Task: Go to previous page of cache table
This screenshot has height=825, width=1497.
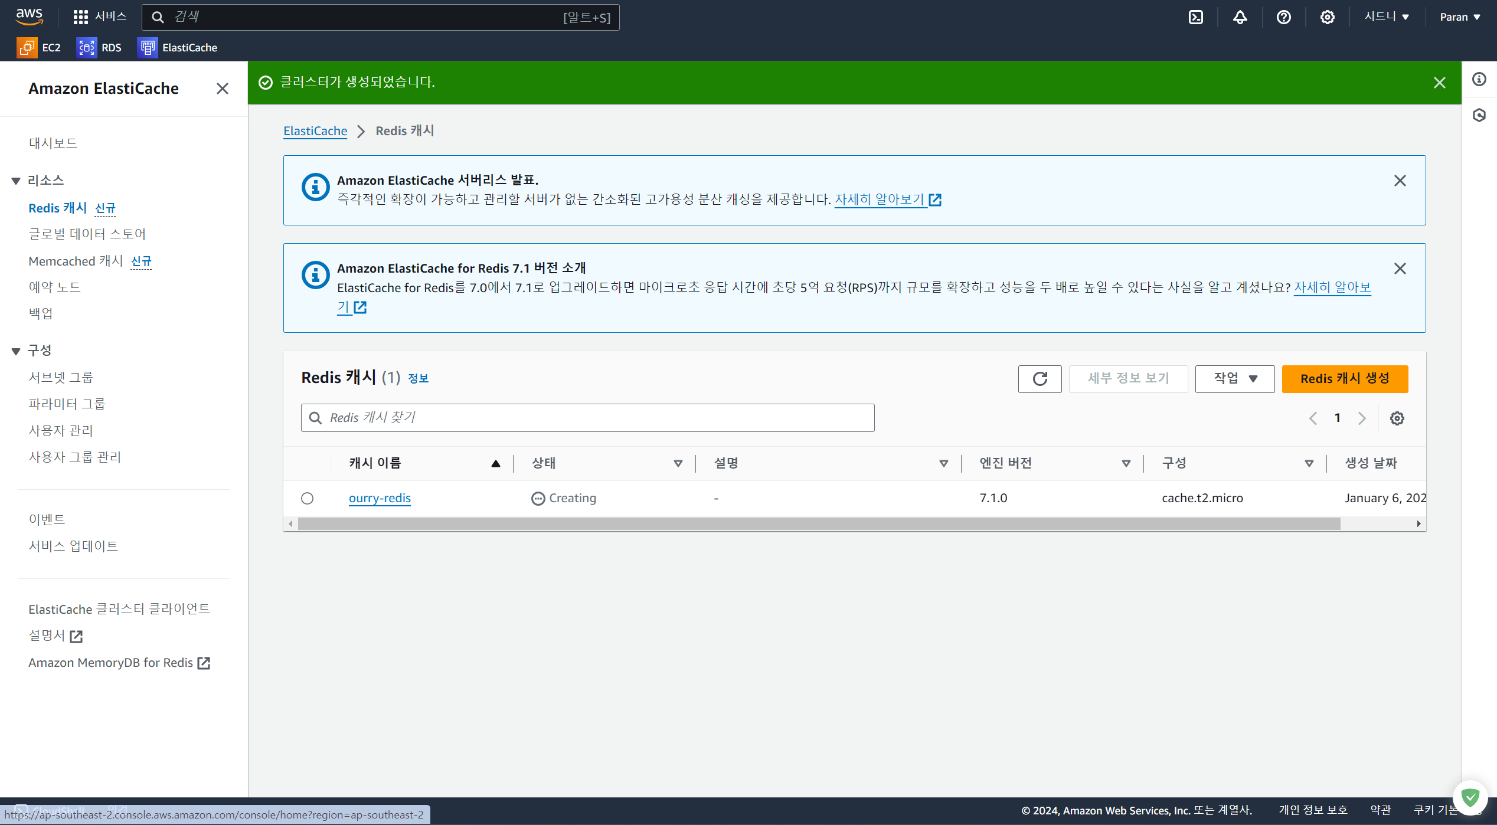Action: [1313, 418]
